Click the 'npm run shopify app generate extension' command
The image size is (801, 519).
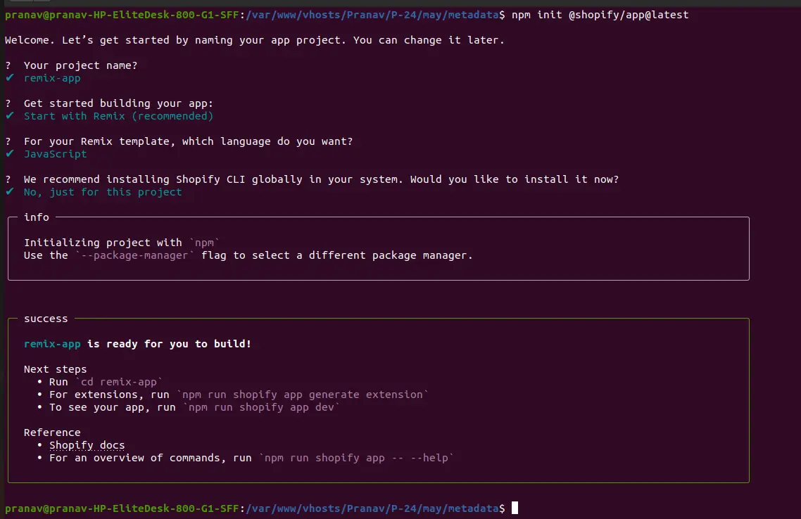pos(302,395)
